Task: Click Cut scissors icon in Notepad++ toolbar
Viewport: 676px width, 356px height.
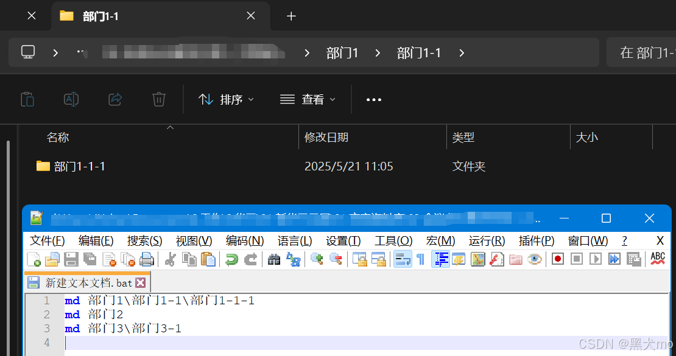Action: (171, 259)
